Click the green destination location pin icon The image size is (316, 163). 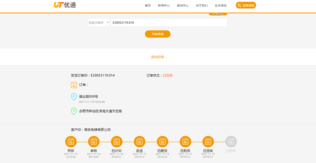[x=73, y=111]
